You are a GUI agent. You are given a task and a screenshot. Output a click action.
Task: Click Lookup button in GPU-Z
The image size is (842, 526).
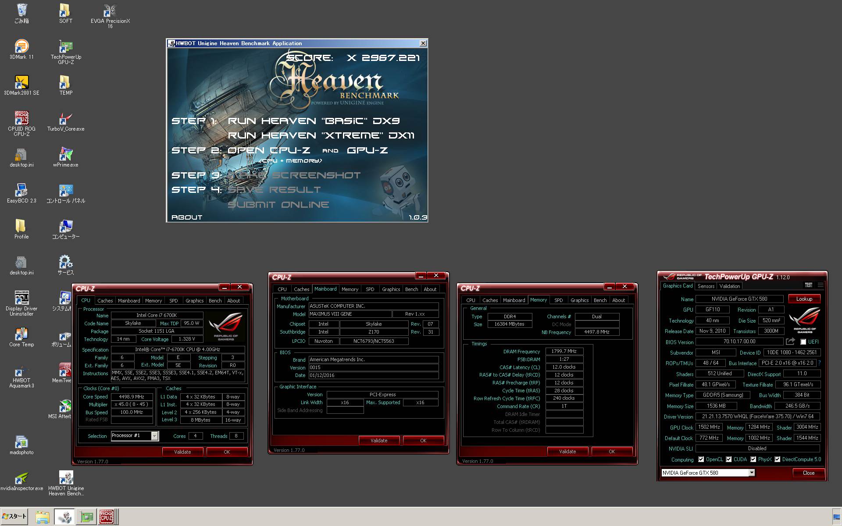tap(804, 299)
